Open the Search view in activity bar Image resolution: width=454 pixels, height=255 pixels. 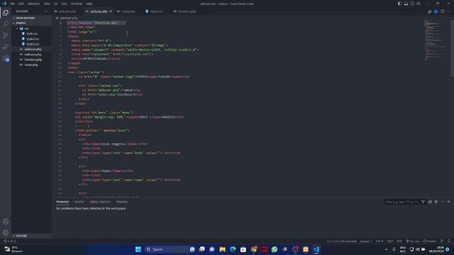pyautogui.click(x=6, y=24)
